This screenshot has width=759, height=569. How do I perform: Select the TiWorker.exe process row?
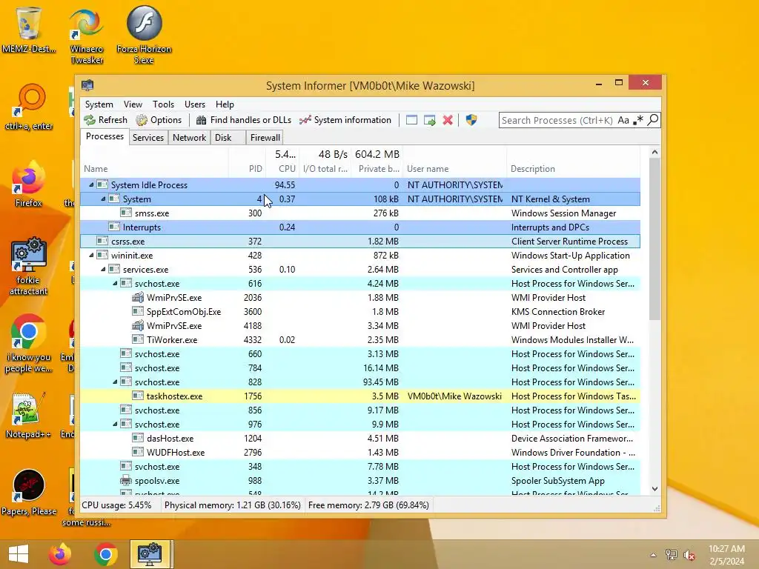click(x=360, y=340)
